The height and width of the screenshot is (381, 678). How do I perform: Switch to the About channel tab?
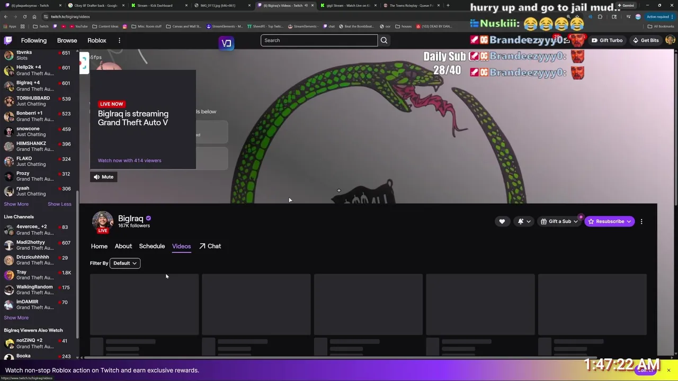[x=123, y=246]
